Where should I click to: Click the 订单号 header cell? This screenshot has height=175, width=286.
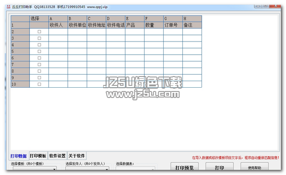(173, 25)
